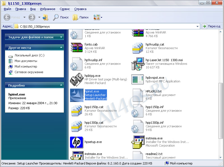224x167 pixels.
Task: Open the Views icon menu in the toolbar
Action: (97, 17)
